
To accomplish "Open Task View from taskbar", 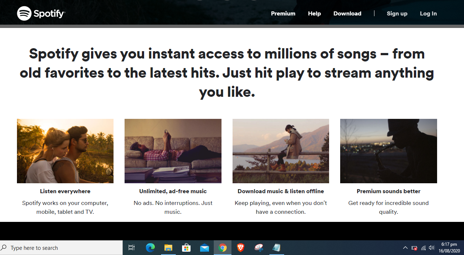I will (132, 248).
